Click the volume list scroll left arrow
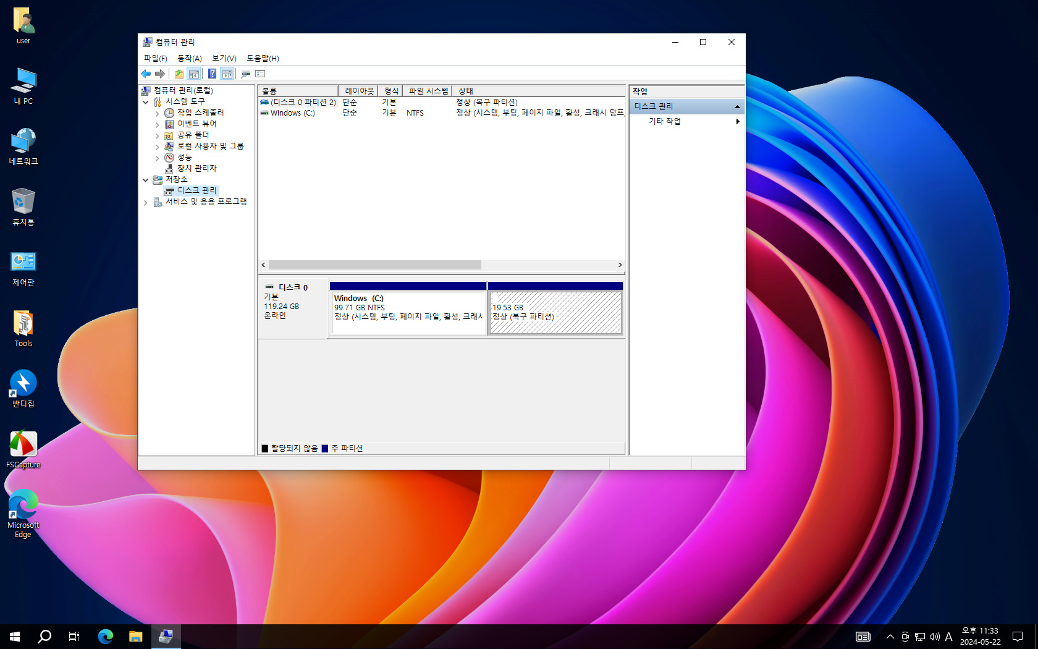1038x649 pixels. 263,265
